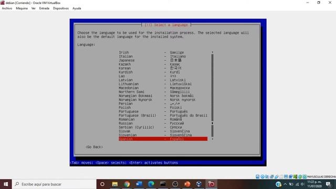Image resolution: width=336 pixels, height=189 pixels.
Task: Click the Cortana circle icon
Action: (102, 184)
